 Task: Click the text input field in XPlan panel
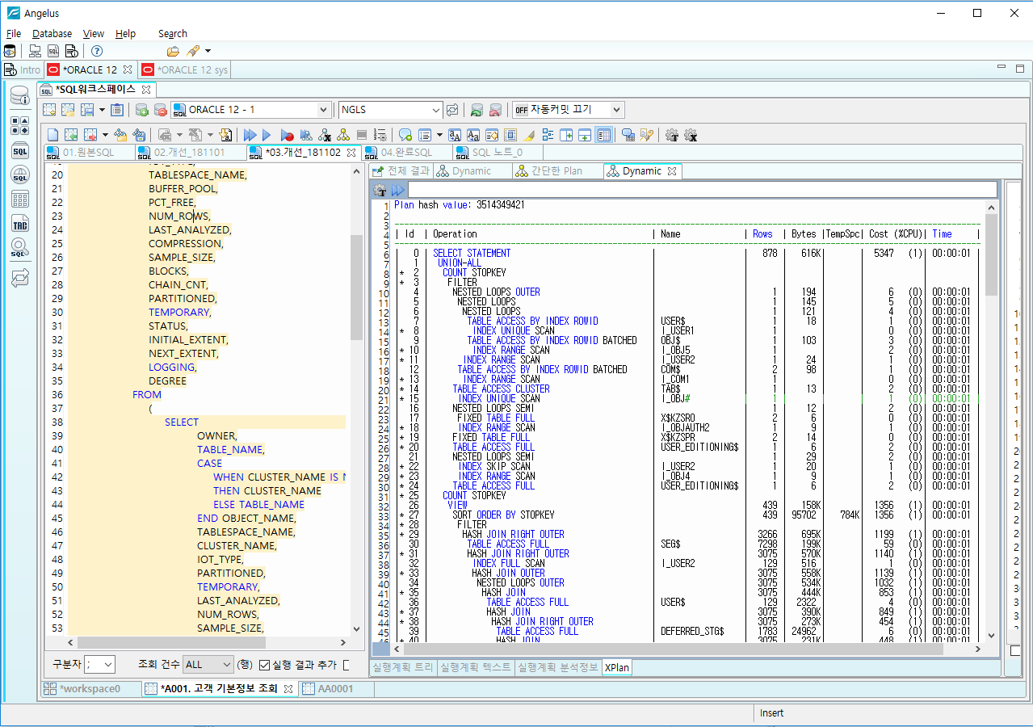click(703, 191)
